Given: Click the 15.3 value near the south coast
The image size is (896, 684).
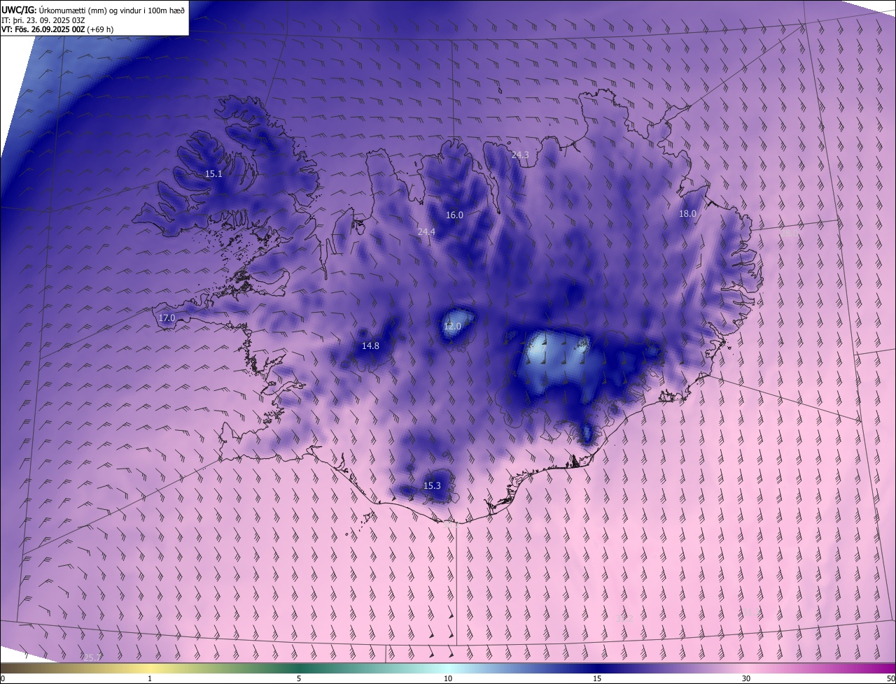Looking at the screenshot, I should [432, 485].
